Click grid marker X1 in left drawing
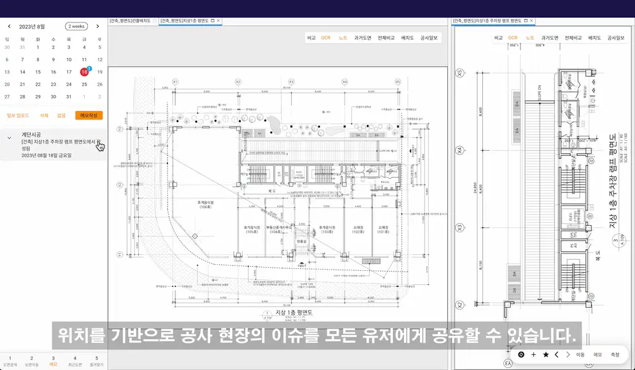This screenshot has width=635, height=370. 175,82
